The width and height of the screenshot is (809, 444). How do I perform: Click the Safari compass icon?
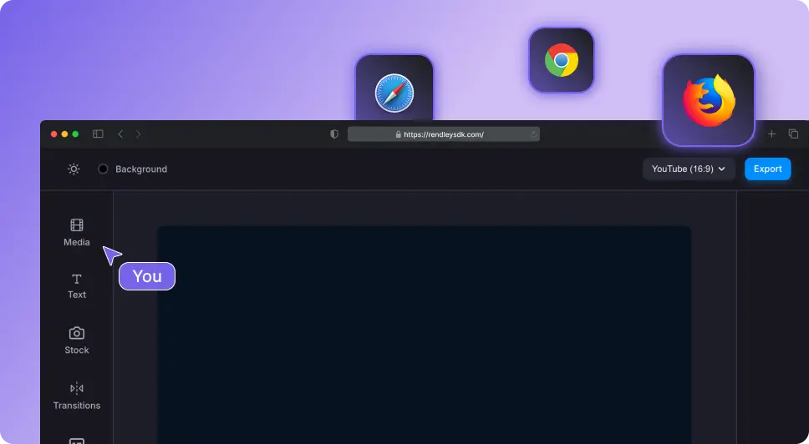coord(394,92)
